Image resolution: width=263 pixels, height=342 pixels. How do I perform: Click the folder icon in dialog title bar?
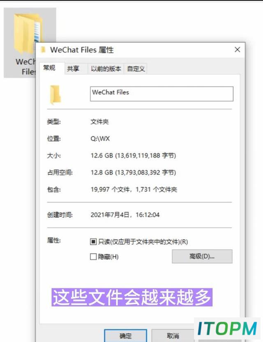[43, 50]
